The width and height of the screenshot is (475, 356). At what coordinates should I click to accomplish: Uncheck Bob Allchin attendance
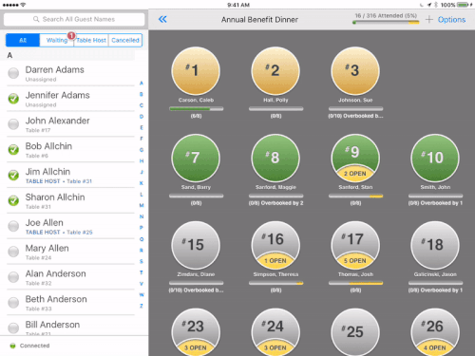coord(13,149)
